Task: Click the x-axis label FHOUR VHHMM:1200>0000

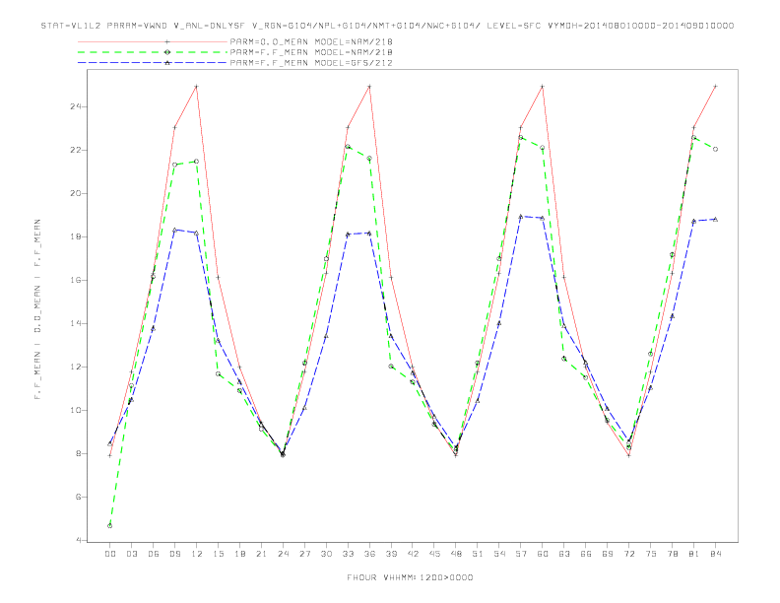Action: (x=410, y=577)
